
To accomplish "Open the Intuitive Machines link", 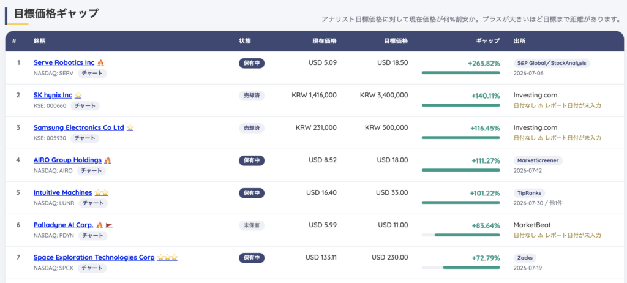I will pyautogui.click(x=63, y=192).
